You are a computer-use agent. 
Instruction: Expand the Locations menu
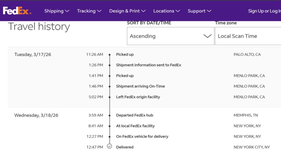click(x=167, y=11)
